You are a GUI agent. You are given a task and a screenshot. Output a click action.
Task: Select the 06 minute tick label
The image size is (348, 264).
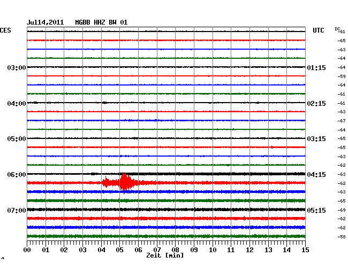(138, 250)
